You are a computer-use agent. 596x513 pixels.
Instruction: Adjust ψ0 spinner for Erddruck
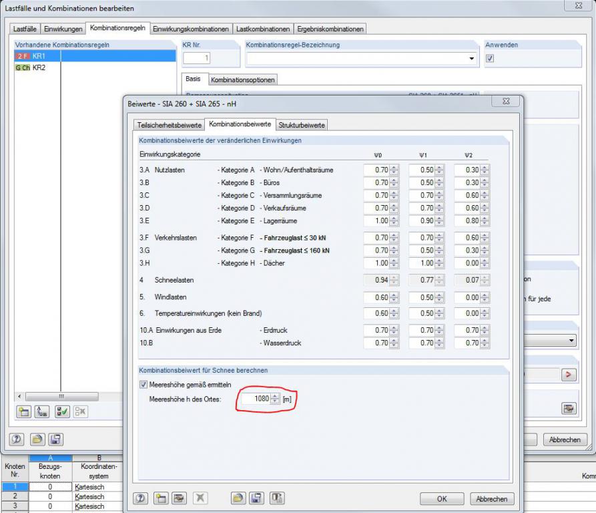(x=394, y=330)
